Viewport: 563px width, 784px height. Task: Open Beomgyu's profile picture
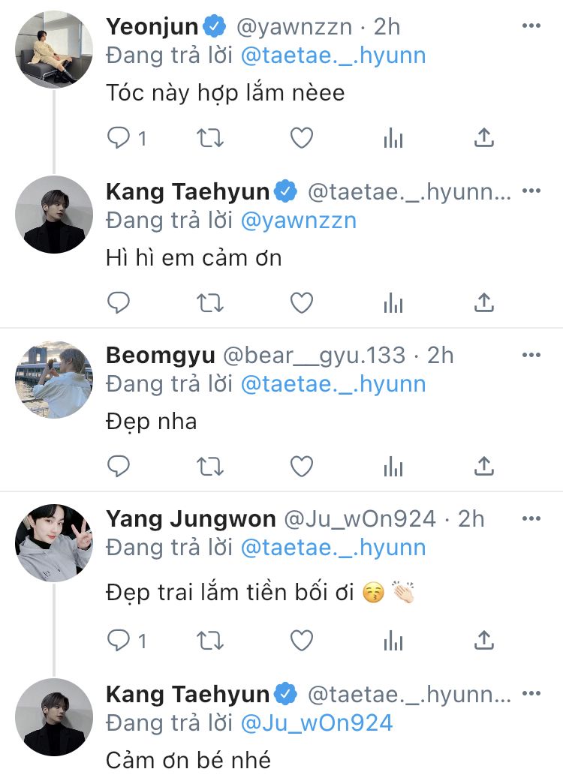[x=53, y=378]
